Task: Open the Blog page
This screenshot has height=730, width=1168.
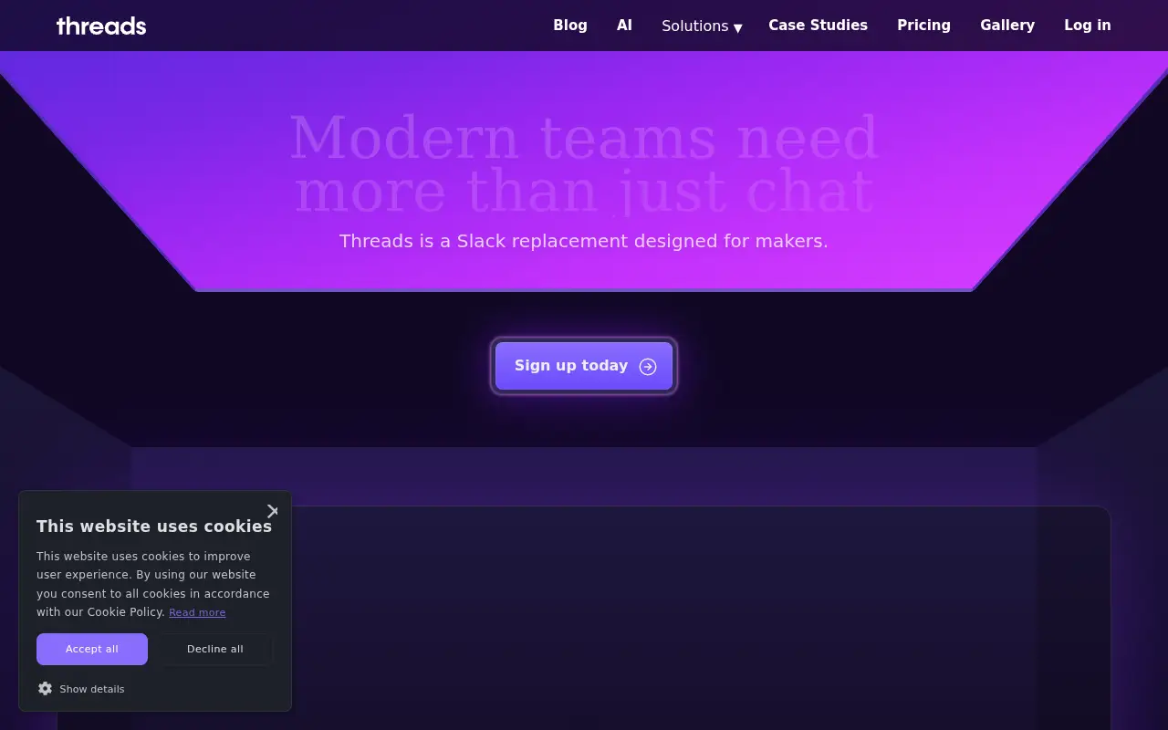Action: (570, 26)
